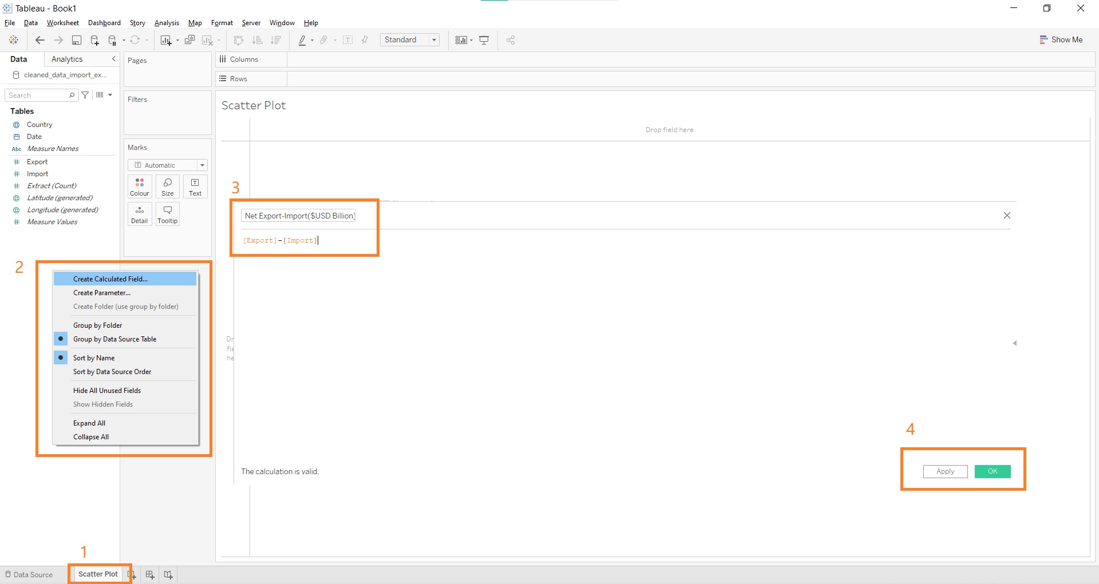Collapse the Data pane with arrow
This screenshot has height=584, width=1099.
coord(113,59)
